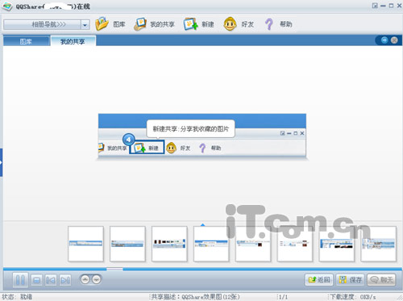
Task: Skip to next image in slideshow
Action: coord(65,280)
